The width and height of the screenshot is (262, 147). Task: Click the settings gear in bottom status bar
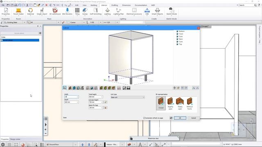pyautogui.click(x=3, y=145)
